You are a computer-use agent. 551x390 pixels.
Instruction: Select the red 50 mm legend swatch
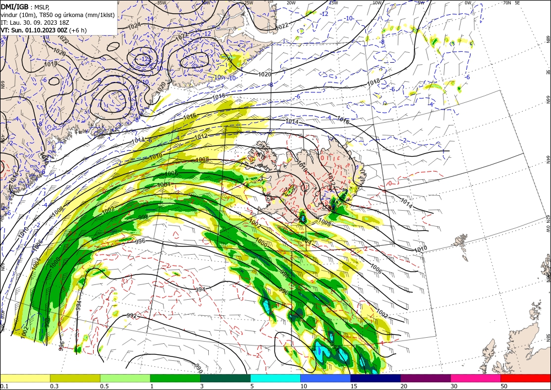point(526,378)
